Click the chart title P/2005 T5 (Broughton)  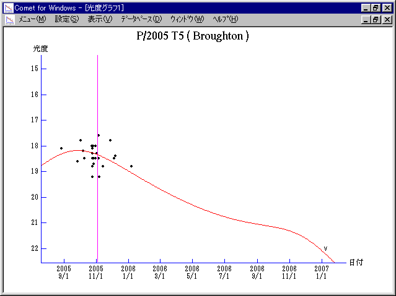(x=193, y=36)
